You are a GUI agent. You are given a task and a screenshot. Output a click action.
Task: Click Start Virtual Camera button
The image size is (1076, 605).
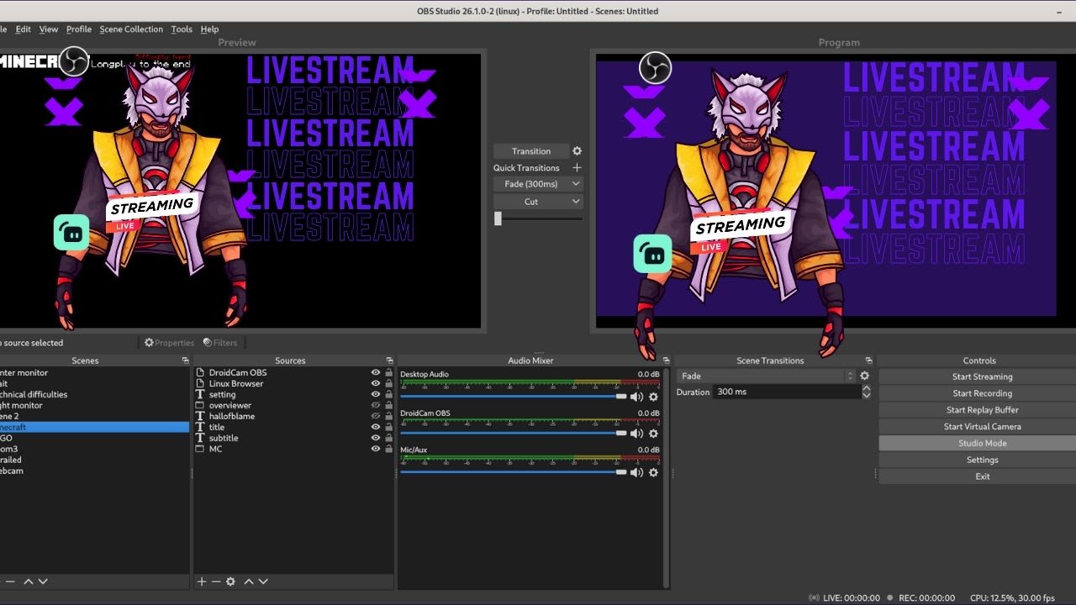pos(982,427)
